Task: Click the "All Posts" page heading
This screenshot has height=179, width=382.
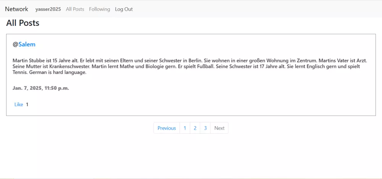Action: (x=23, y=23)
